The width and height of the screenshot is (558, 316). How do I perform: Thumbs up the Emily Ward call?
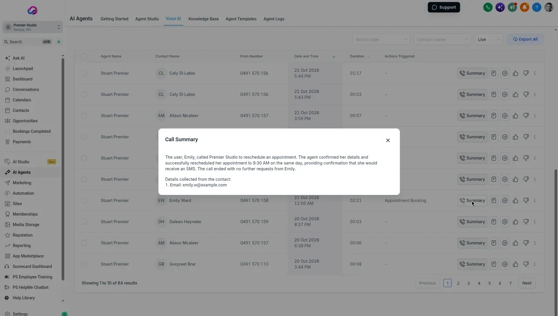(x=515, y=200)
